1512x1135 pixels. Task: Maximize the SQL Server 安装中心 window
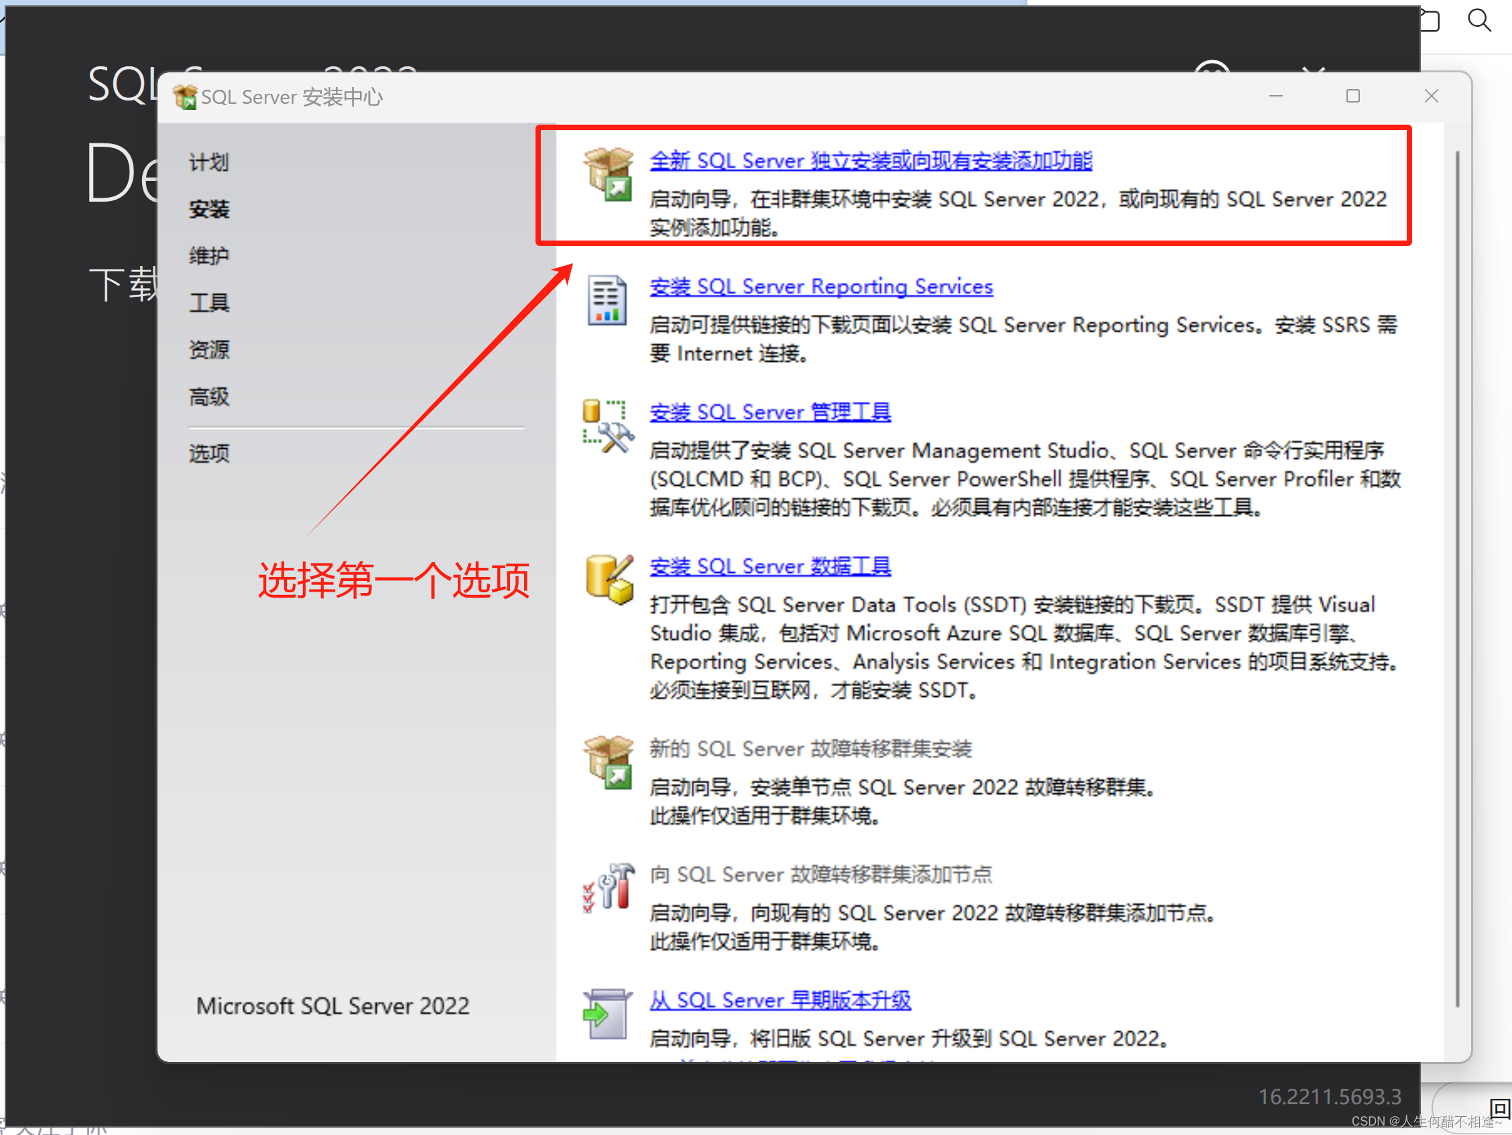click(1352, 96)
